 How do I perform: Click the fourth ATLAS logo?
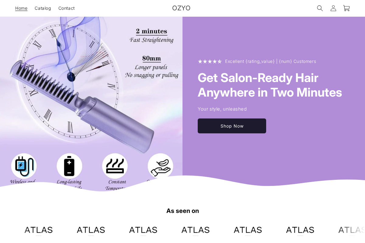coord(196,230)
